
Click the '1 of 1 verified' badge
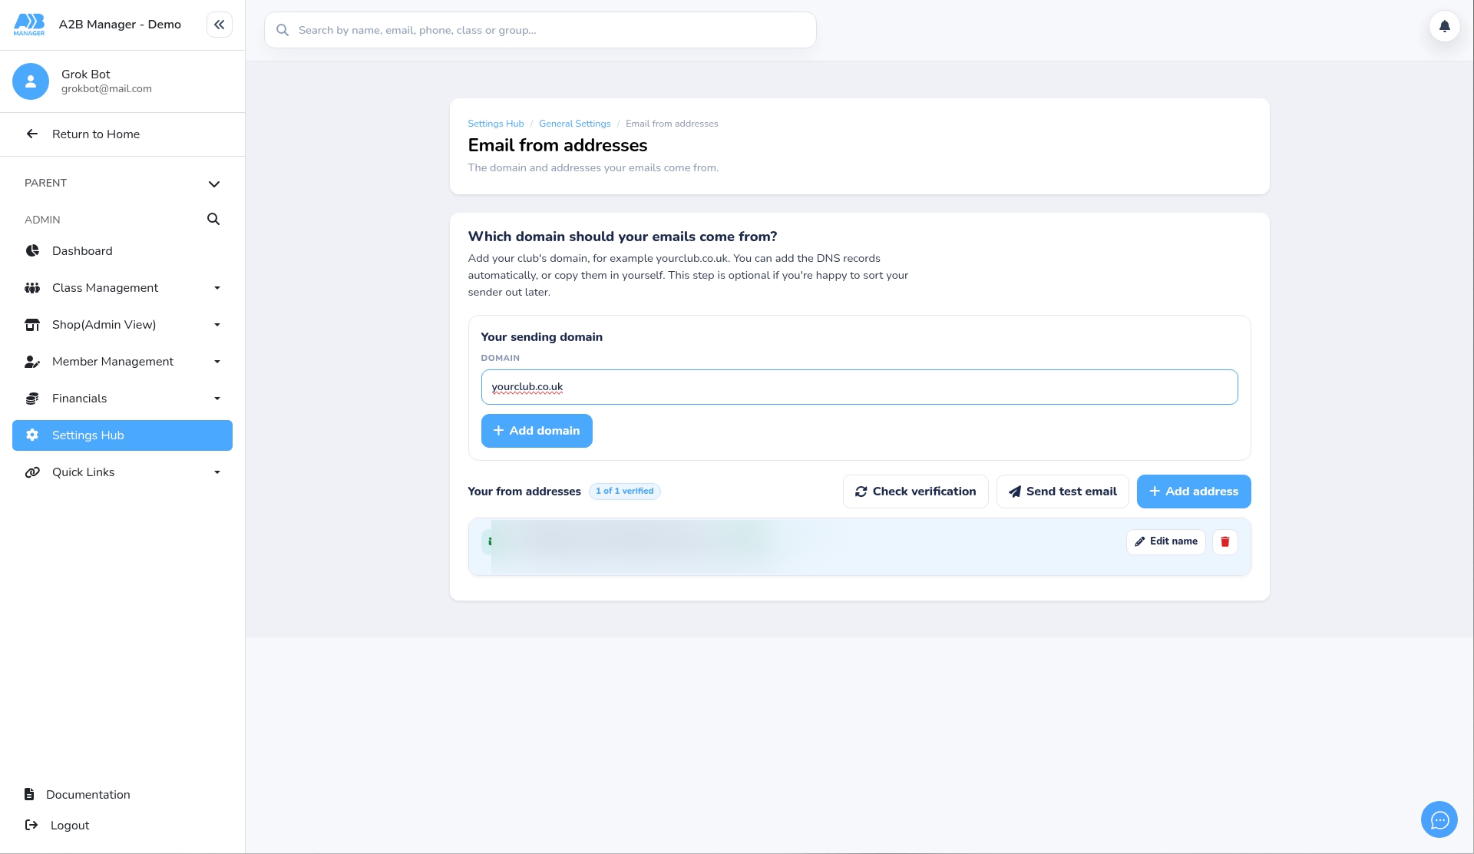click(x=624, y=492)
